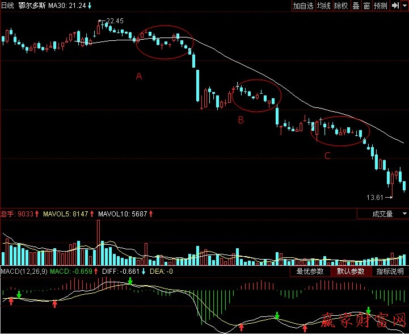Click the first green down-arrow MACD signal

[x=19, y=295]
